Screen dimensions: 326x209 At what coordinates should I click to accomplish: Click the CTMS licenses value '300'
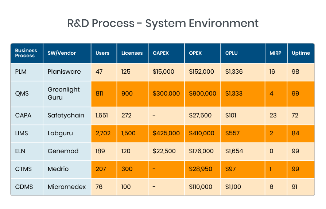127,169
